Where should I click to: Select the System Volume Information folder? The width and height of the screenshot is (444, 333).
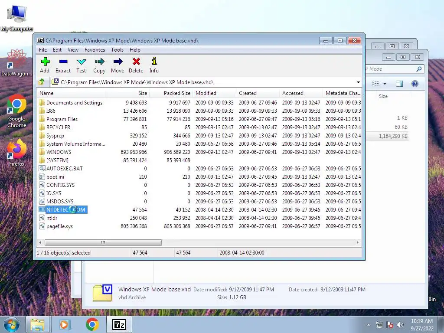coord(72,144)
